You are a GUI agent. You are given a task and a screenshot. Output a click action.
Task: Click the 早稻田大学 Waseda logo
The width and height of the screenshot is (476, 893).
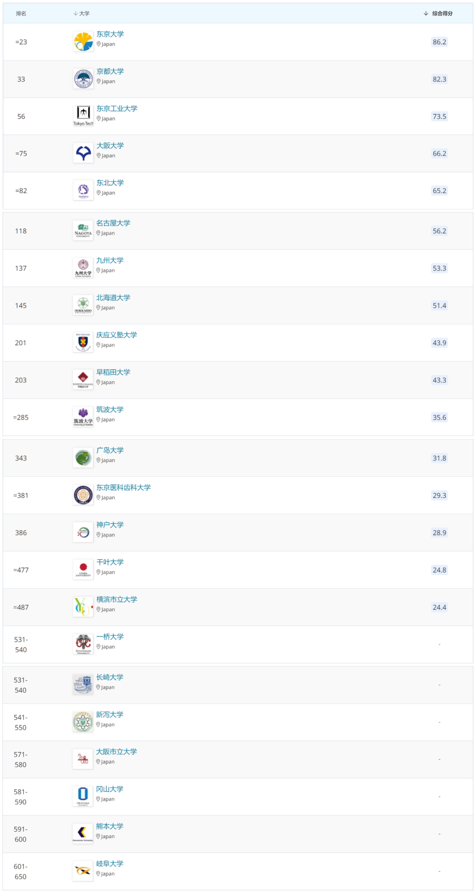pos(83,380)
